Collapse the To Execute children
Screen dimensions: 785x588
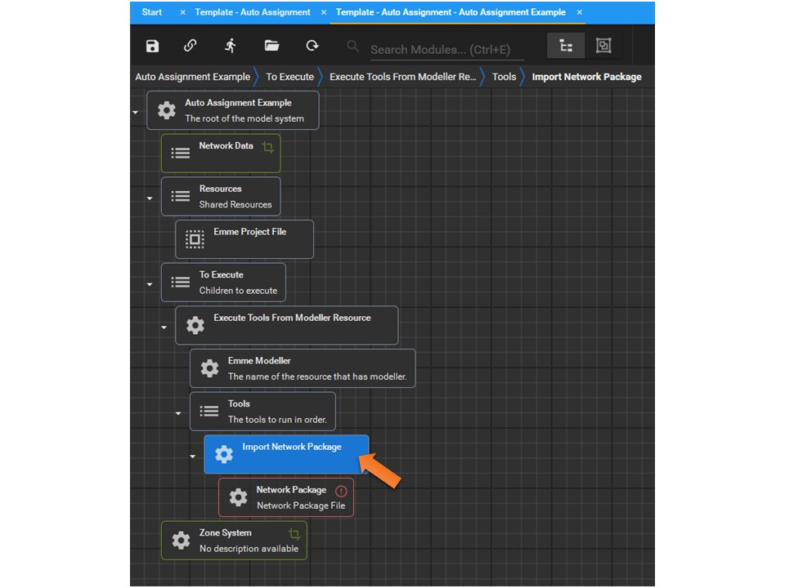(x=149, y=283)
